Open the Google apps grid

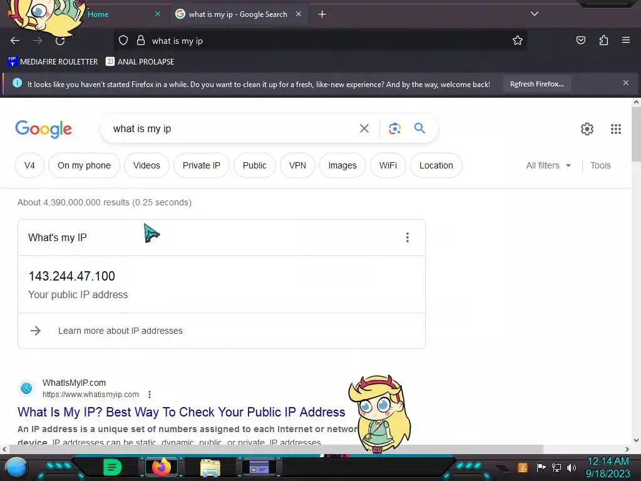point(616,129)
